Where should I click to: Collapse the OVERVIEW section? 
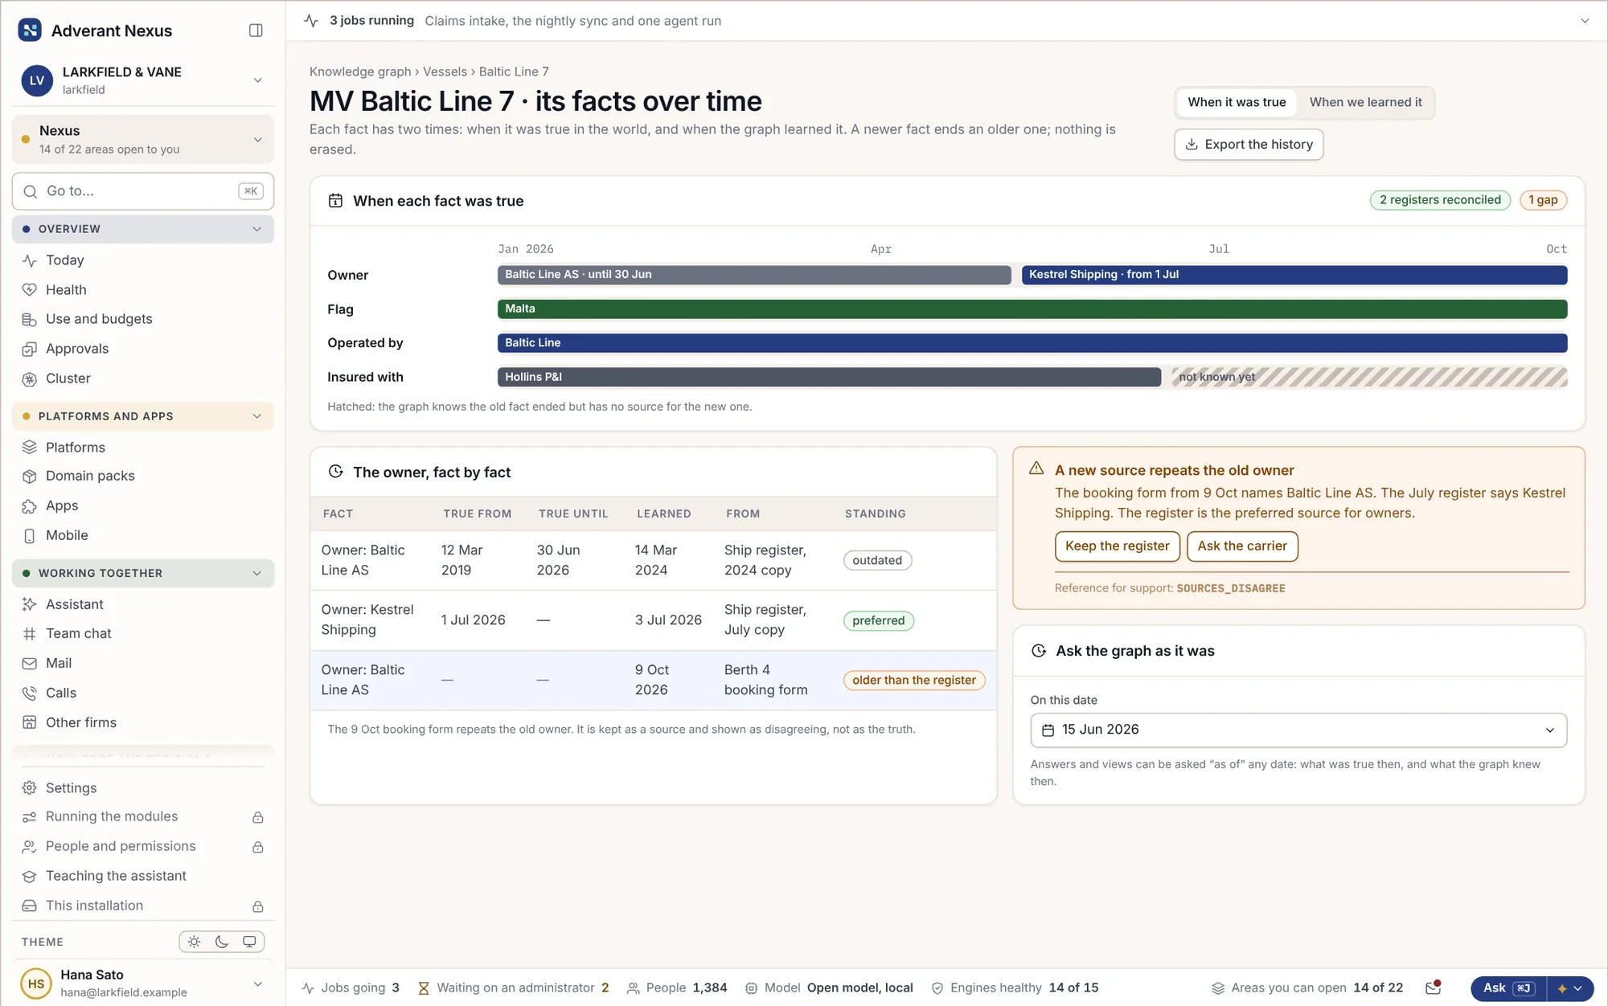143,229
